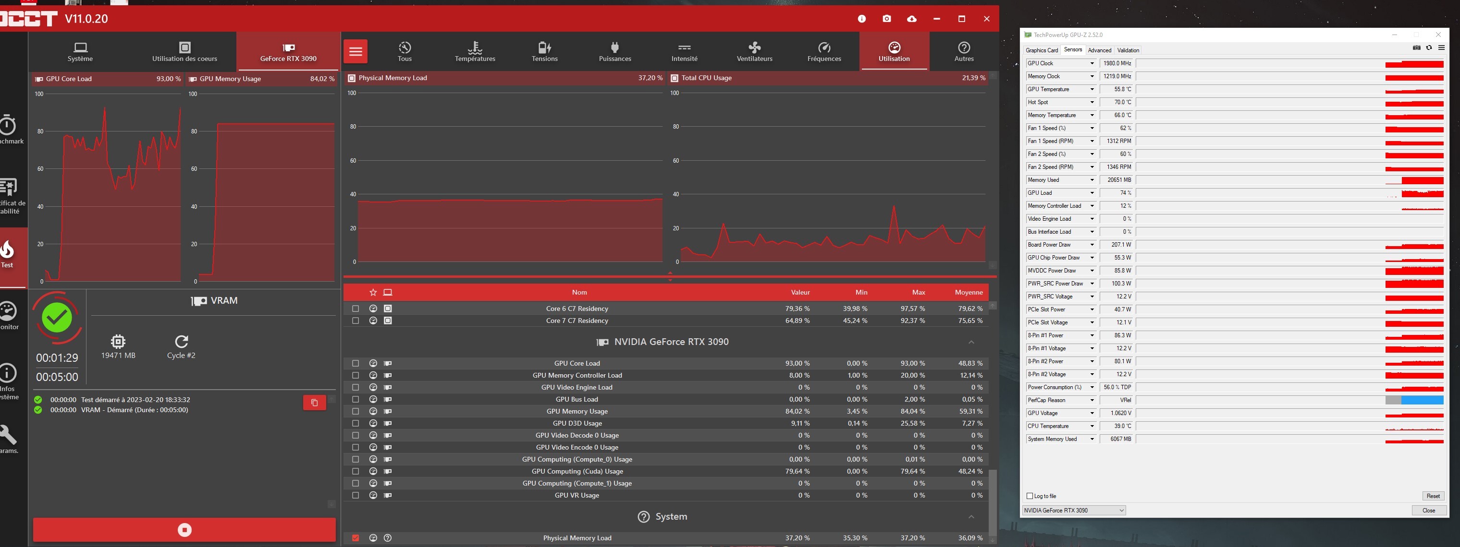The image size is (1460, 547).
Task: Click the OCCT screenshot camera icon
Action: [886, 19]
